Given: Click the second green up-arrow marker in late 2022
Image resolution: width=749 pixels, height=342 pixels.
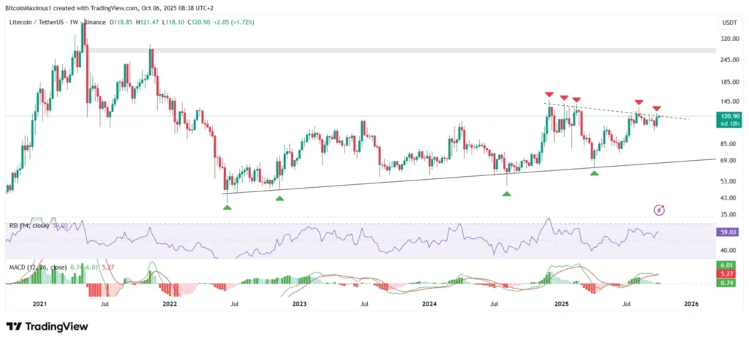Looking at the screenshot, I should tap(279, 199).
